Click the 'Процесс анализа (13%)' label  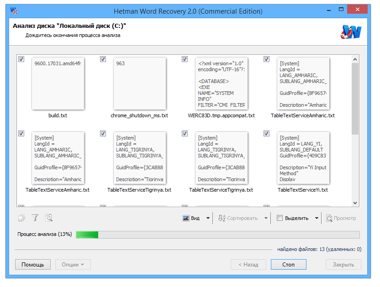point(45,234)
